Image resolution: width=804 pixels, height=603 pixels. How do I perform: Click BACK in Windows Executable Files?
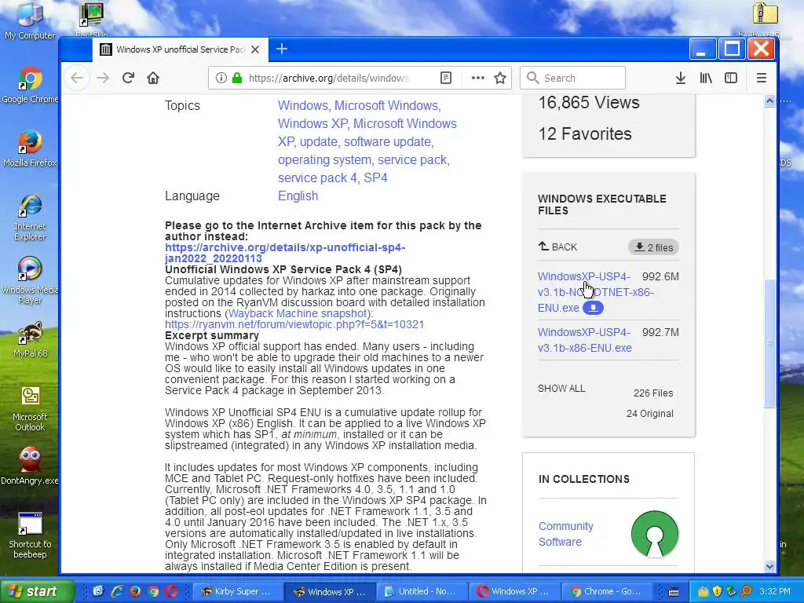pos(558,247)
